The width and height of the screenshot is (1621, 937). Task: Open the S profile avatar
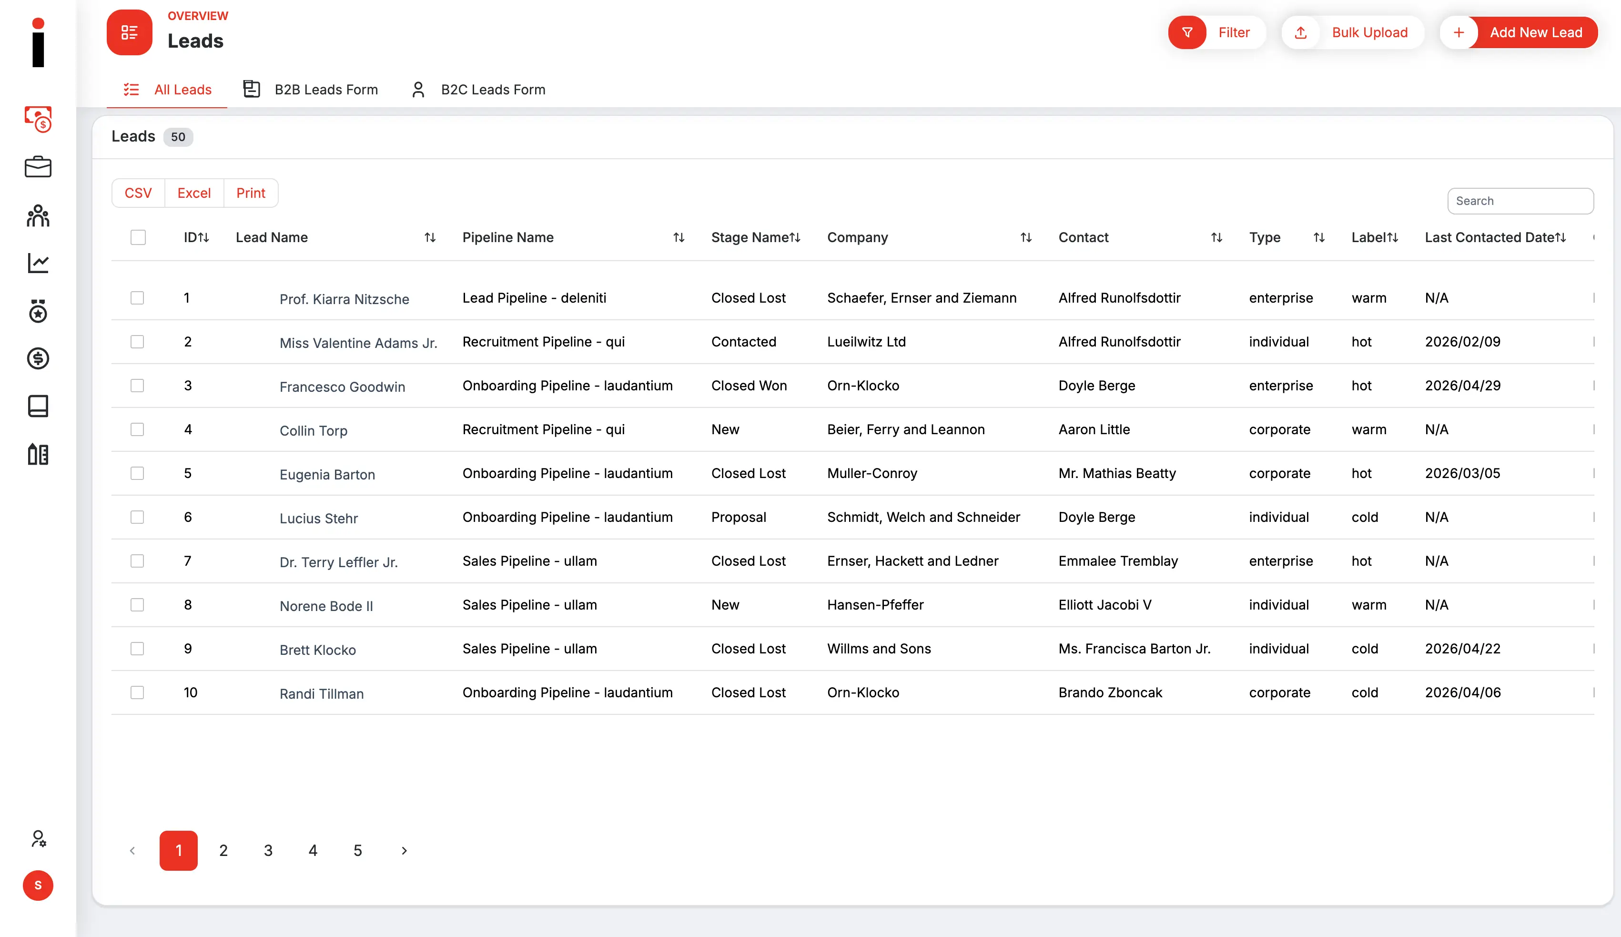point(38,886)
